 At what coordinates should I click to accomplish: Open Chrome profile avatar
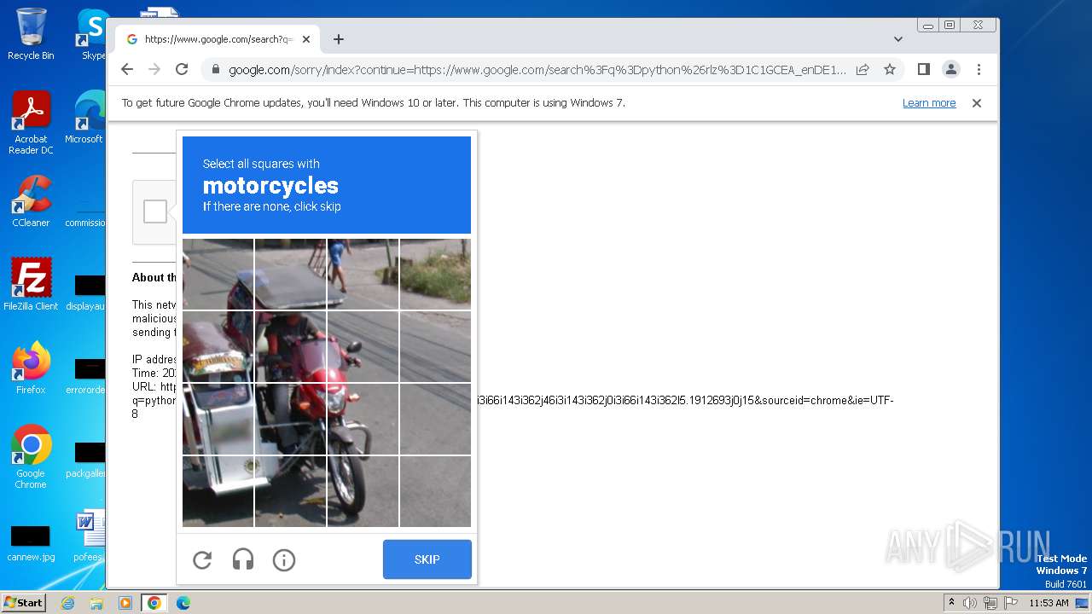click(x=950, y=69)
